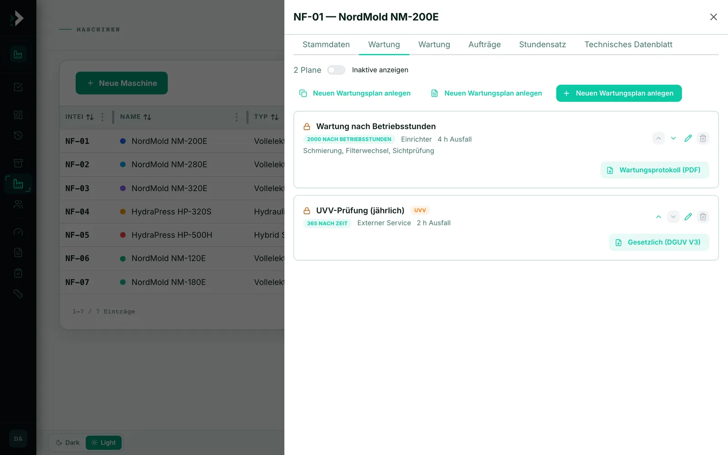Image resolution: width=728 pixels, height=455 pixels.
Task: Move Wartung nach Betriebsstunden down with chevron
Action: tap(673, 138)
